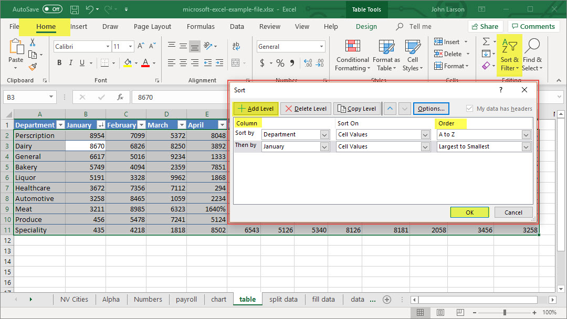Open Sort by Department column dropdown
567x319 pixels.
point(324,135)
